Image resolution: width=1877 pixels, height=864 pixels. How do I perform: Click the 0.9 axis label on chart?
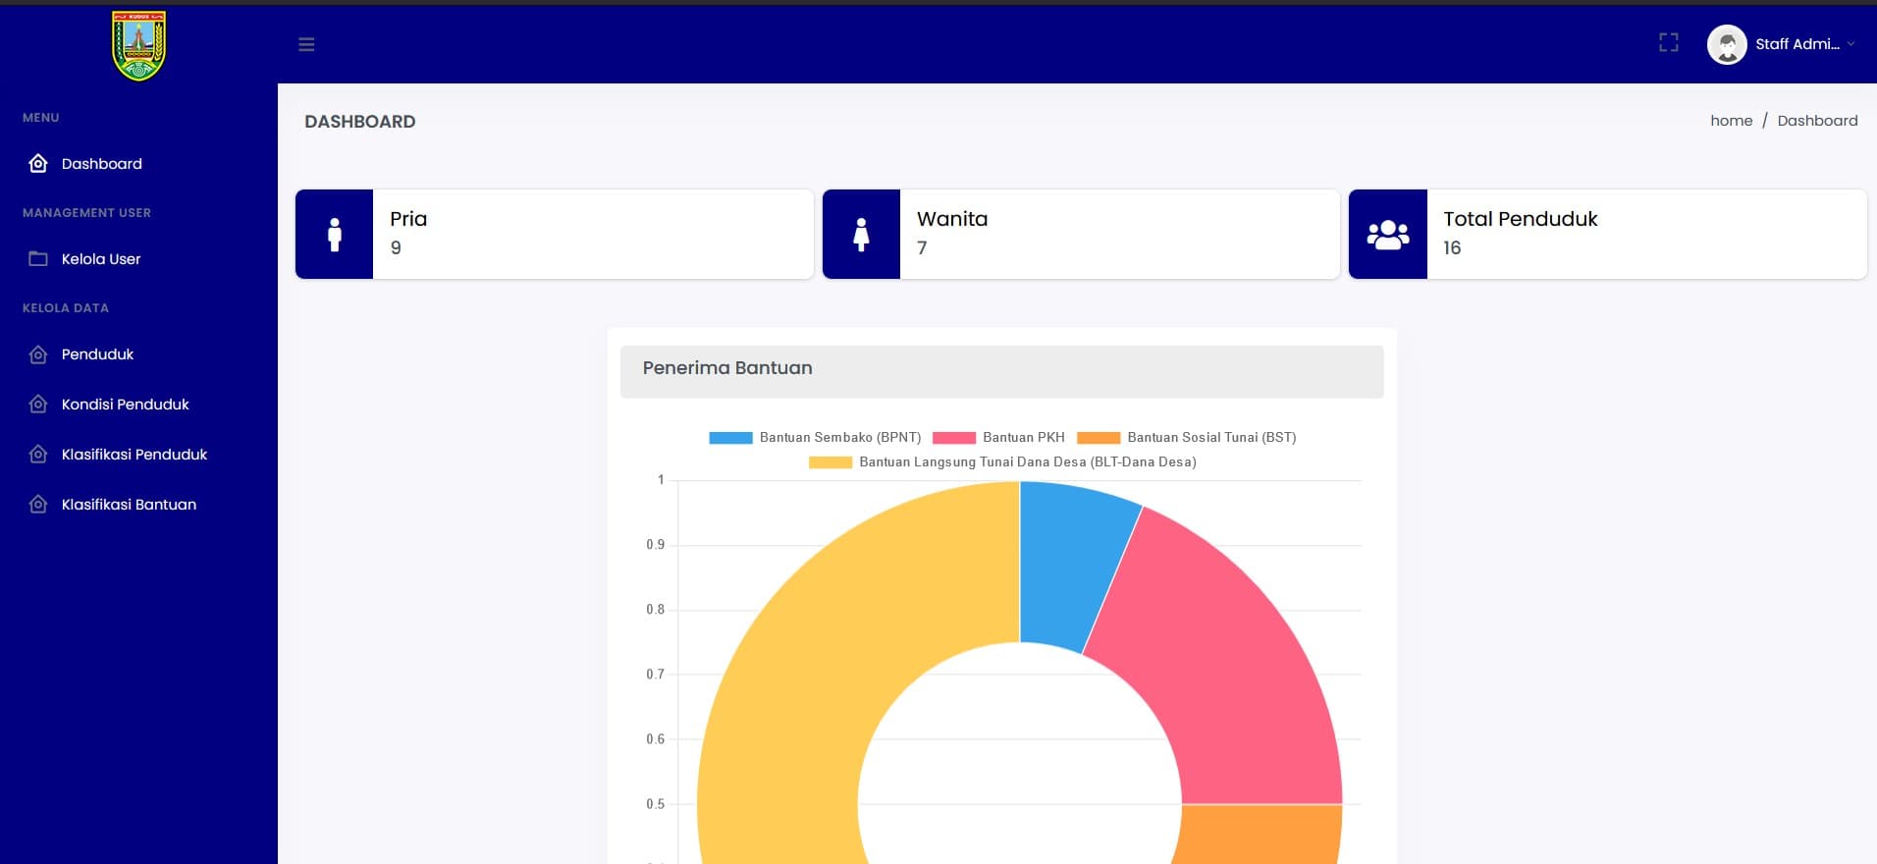[655, 545]
